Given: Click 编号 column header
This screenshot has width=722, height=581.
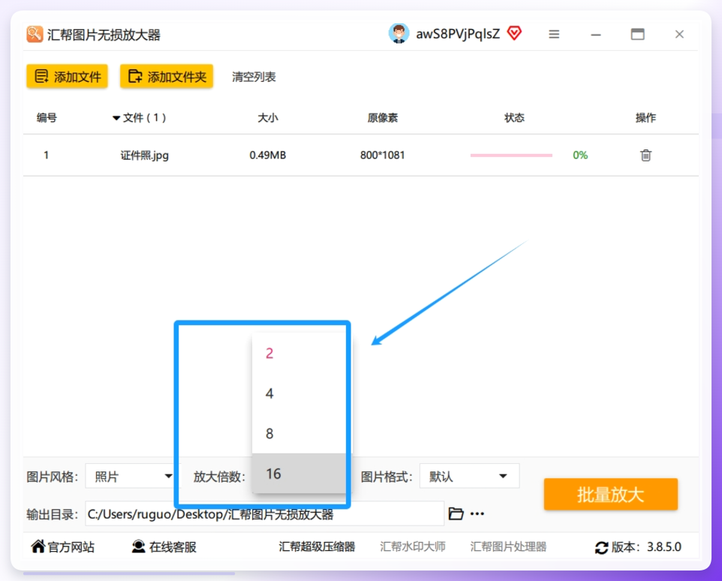Looking at the screenshot, I should click(47, 118).
